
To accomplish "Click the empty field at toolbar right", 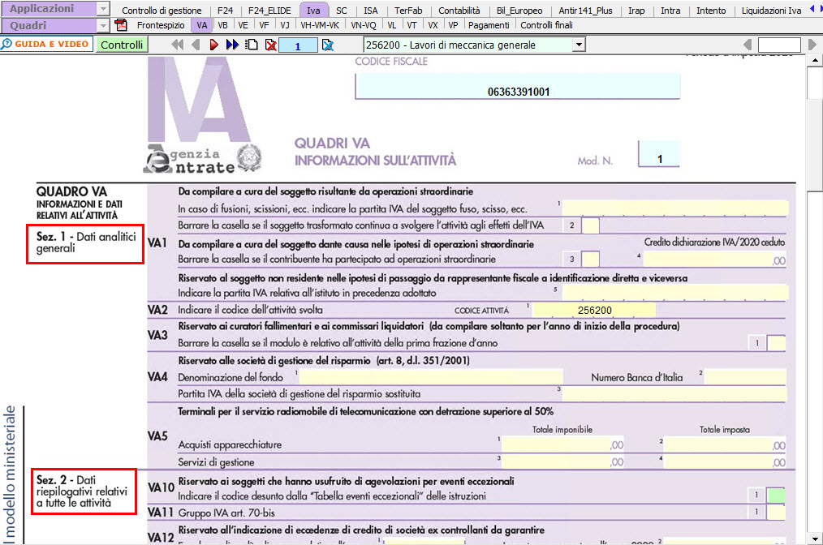I will click(779, 45).
